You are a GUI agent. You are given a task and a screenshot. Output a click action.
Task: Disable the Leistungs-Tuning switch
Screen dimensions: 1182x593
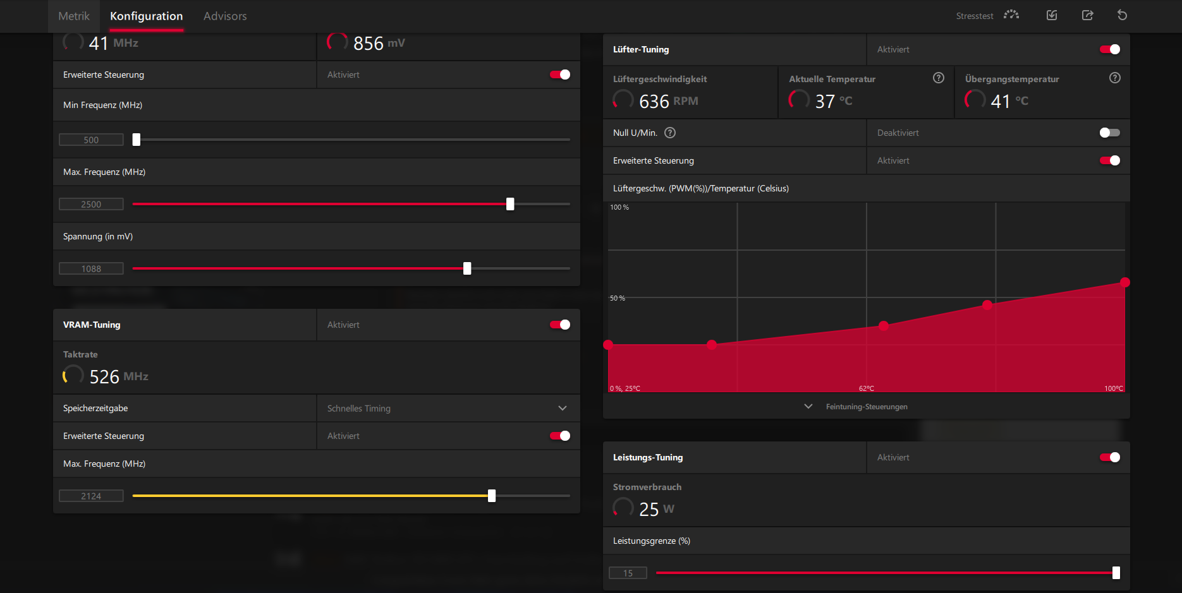click(1110, 457)
